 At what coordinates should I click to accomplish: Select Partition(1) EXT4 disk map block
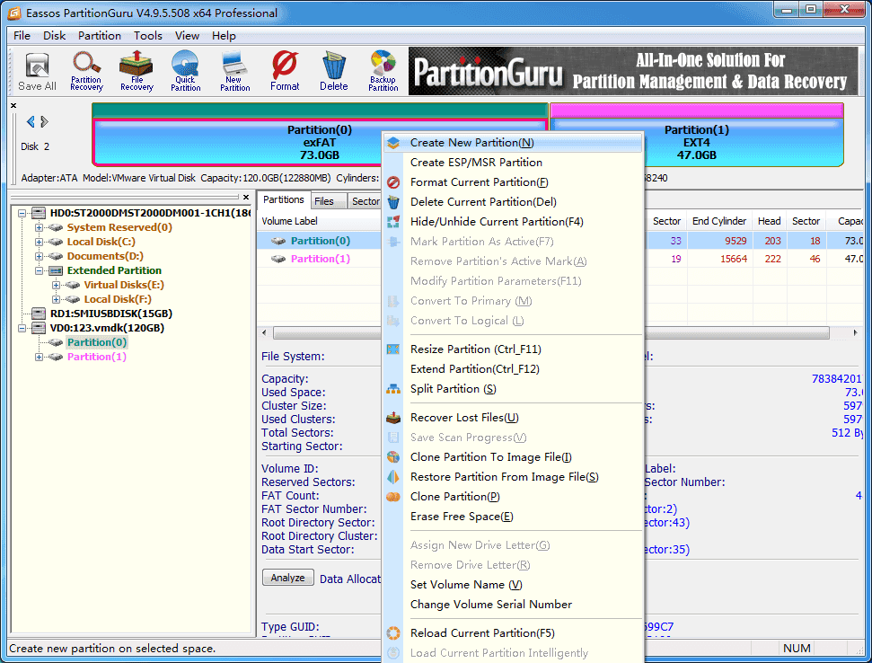(x=696, y=135)
